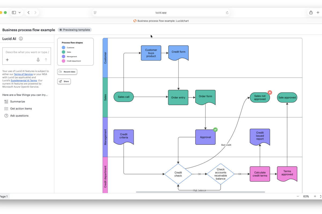This screenshot has height=214, width=322.
Task: Select the Sale approved shape
Action: click(287, 98)
